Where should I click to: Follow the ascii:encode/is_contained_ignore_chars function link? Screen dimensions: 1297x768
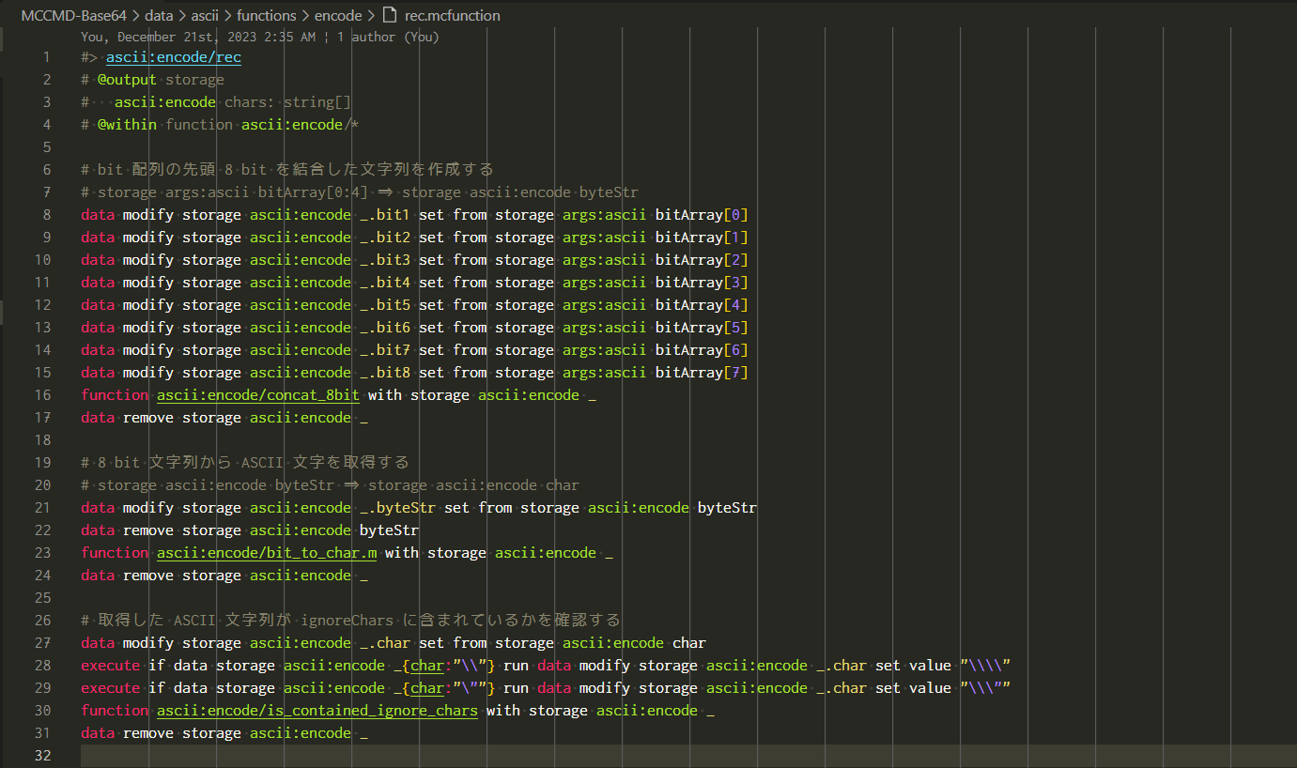(317, 711)
